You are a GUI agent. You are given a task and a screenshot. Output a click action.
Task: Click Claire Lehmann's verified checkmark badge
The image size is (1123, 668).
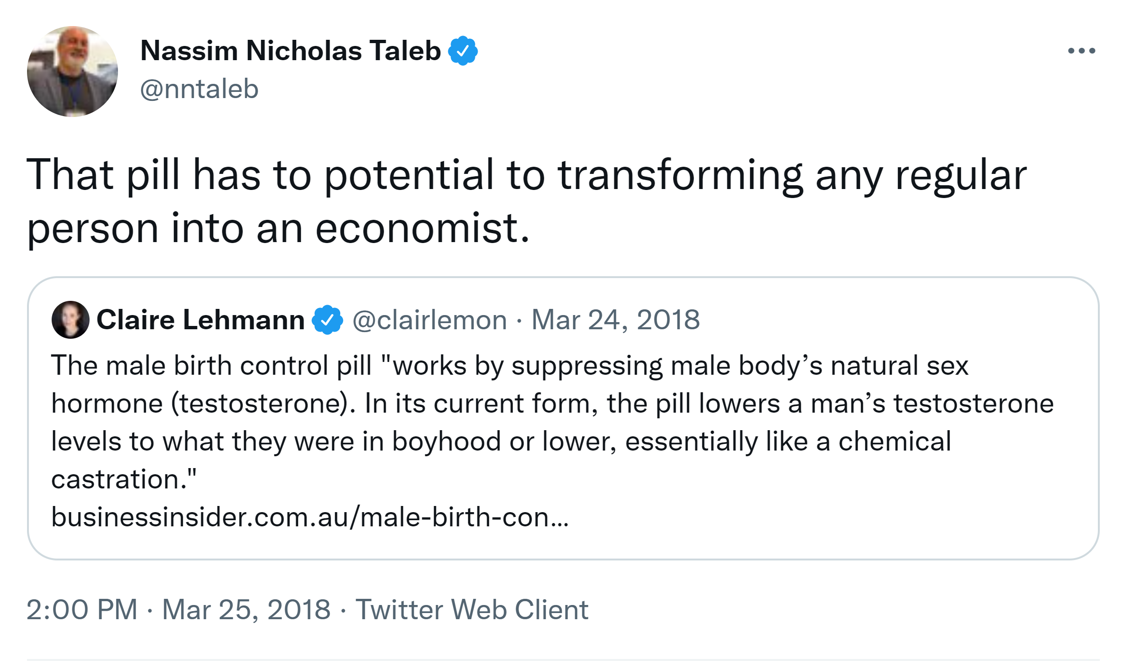327,320
